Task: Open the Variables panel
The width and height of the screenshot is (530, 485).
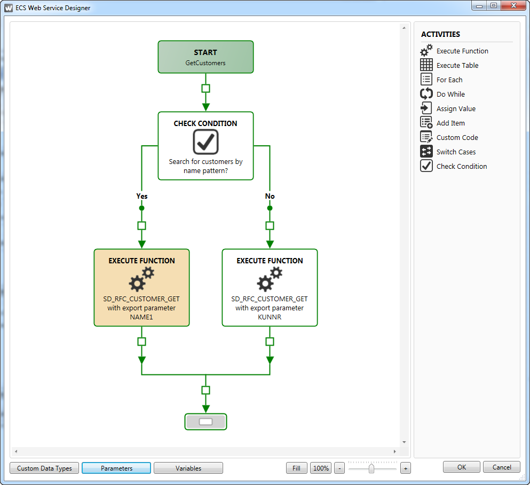Action: click(188, 468)
